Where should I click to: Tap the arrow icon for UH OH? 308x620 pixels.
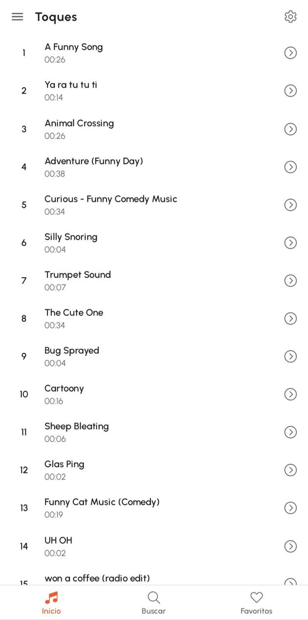290,546
